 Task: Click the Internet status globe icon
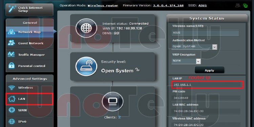(86, 28)
